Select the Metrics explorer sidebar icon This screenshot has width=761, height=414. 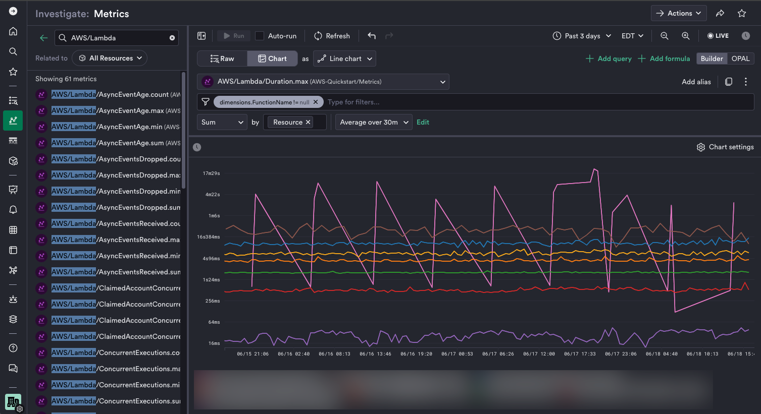point(13,121)
